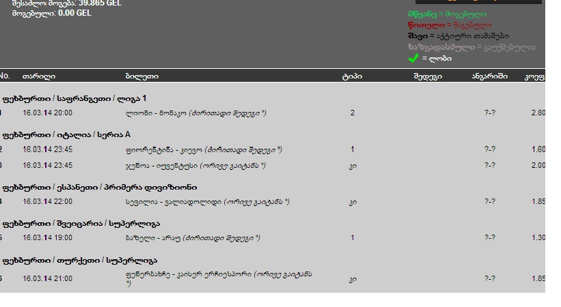Click the '2.80' odds value
The image size is (561, 307).
pos(538,113)
